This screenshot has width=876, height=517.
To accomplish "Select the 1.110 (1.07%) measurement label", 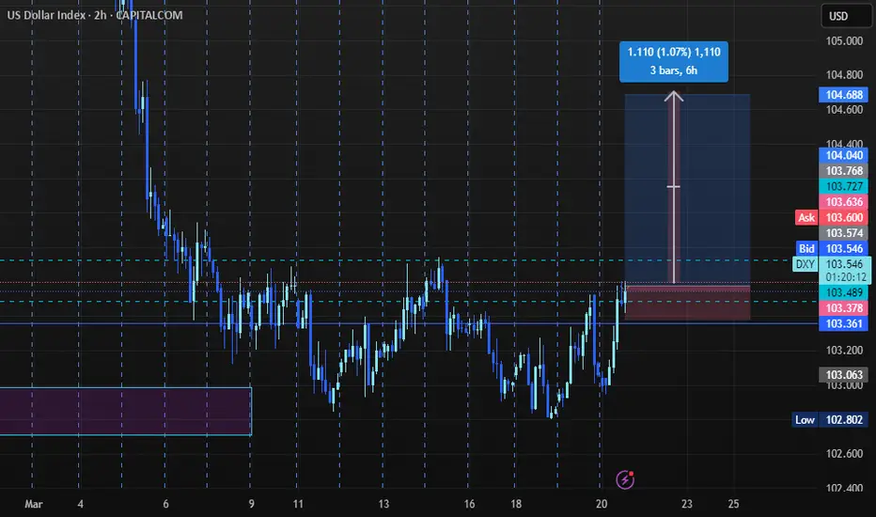I will point(674,61).
